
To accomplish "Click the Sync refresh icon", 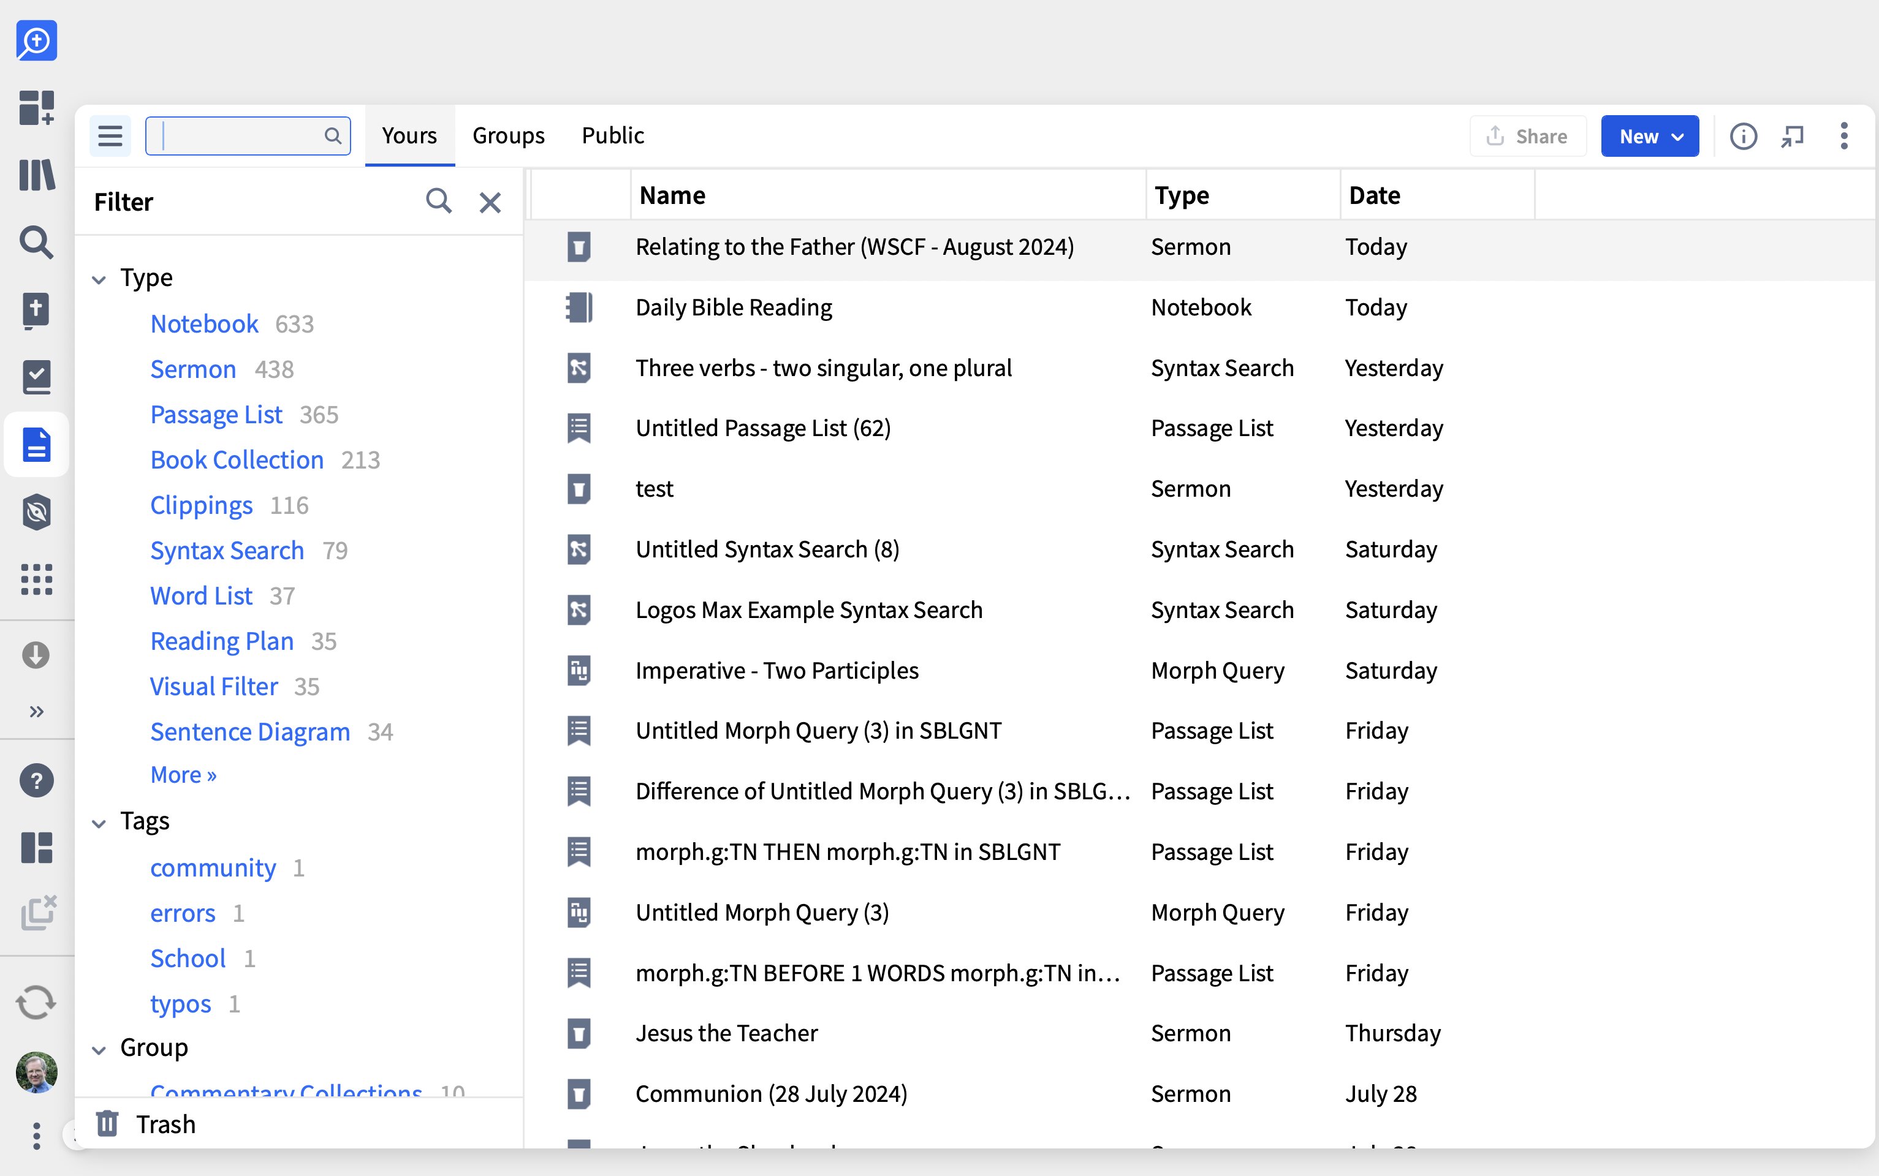I will pyautogui.click(x=36, y=1003).
